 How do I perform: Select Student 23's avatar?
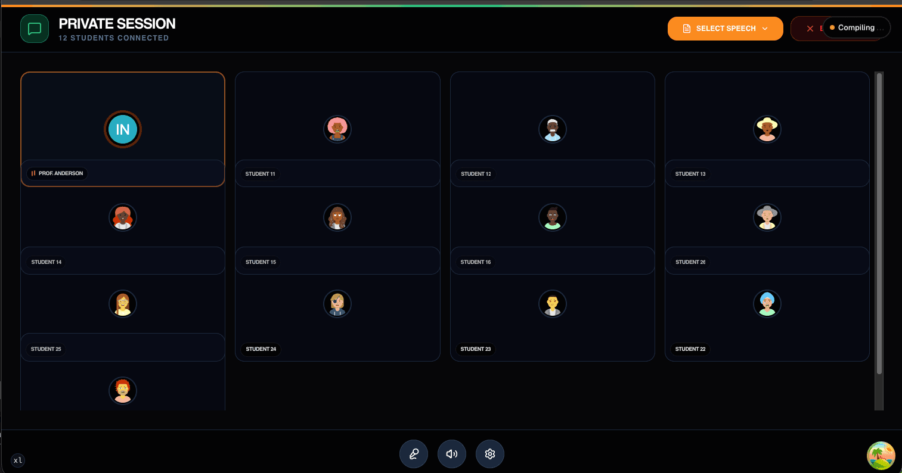tap(553, 304)
